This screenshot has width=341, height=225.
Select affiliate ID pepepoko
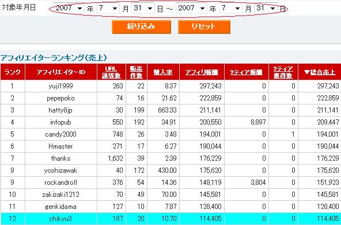[60, 98]
